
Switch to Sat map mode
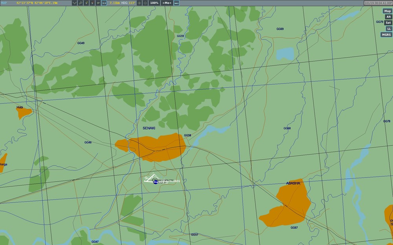point(388,23)
